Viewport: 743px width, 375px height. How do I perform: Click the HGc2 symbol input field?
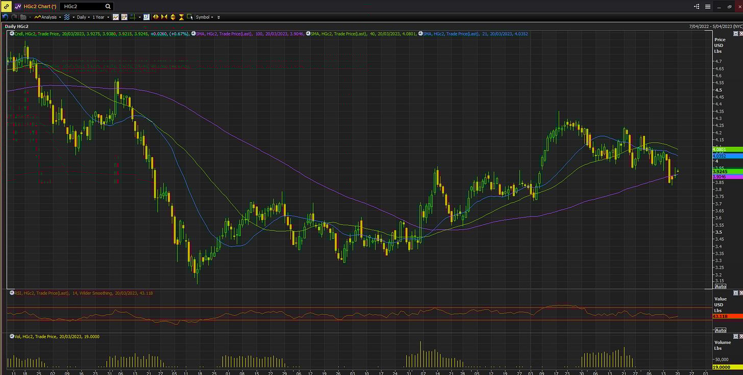click(82, 7)
